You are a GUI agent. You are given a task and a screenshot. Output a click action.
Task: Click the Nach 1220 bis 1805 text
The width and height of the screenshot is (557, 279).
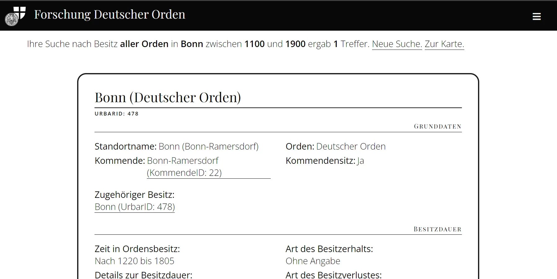point(134,261)
